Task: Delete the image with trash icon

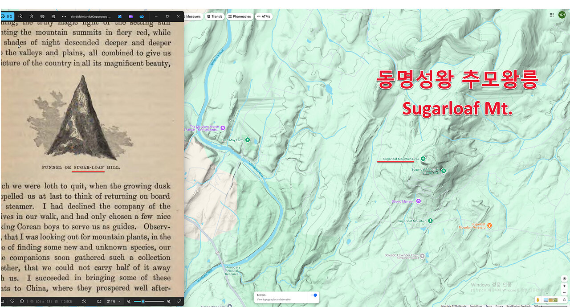Action: [x=31, y=16]
